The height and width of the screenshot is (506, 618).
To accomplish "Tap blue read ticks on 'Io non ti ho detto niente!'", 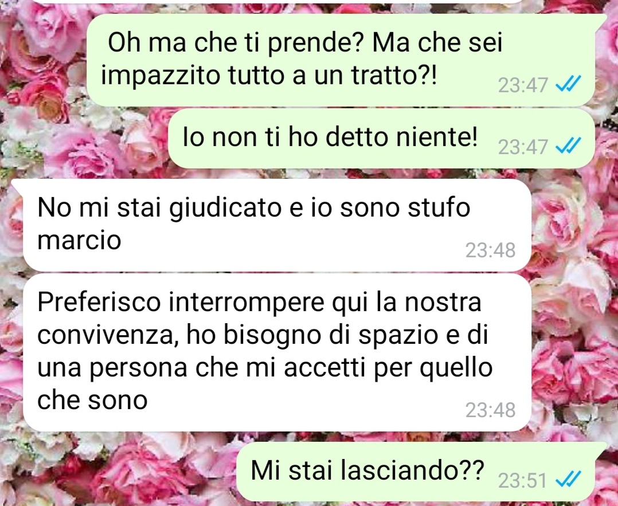I will point(568,146).
